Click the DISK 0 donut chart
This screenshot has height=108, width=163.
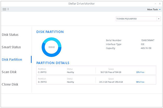click(51, 47)
